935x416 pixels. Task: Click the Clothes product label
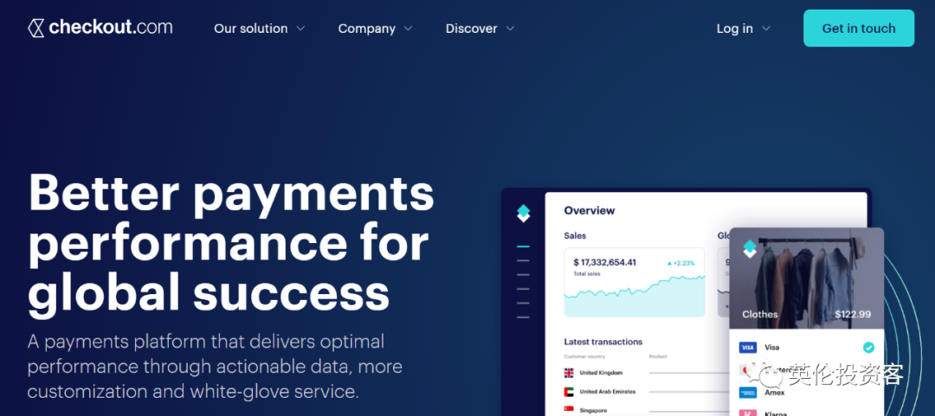click(x=760, y=314)
